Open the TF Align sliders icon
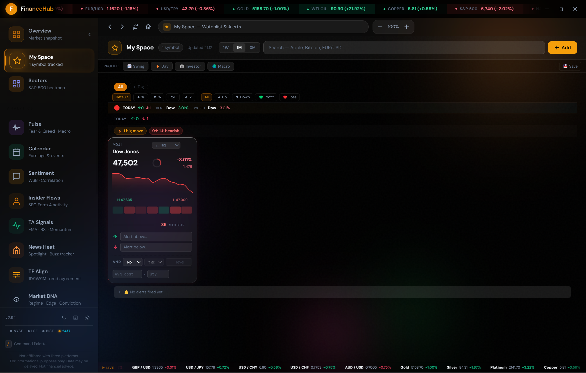 16,275
